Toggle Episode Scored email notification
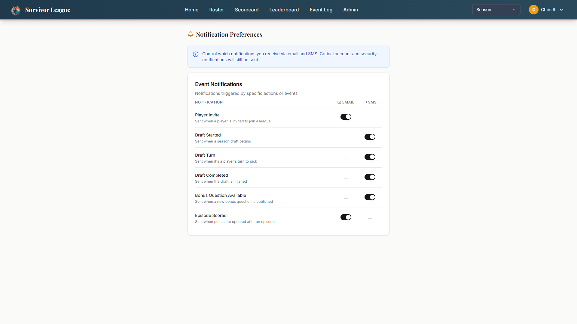Viewport: 577px width, 324px height. (346, 217)
